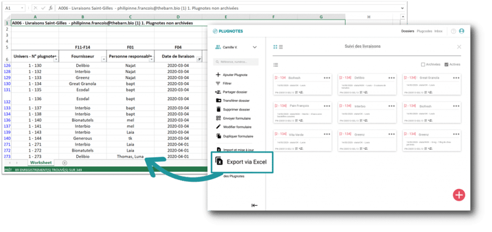
Task: Select the Worksheet sheet tab
Action: 41,163
